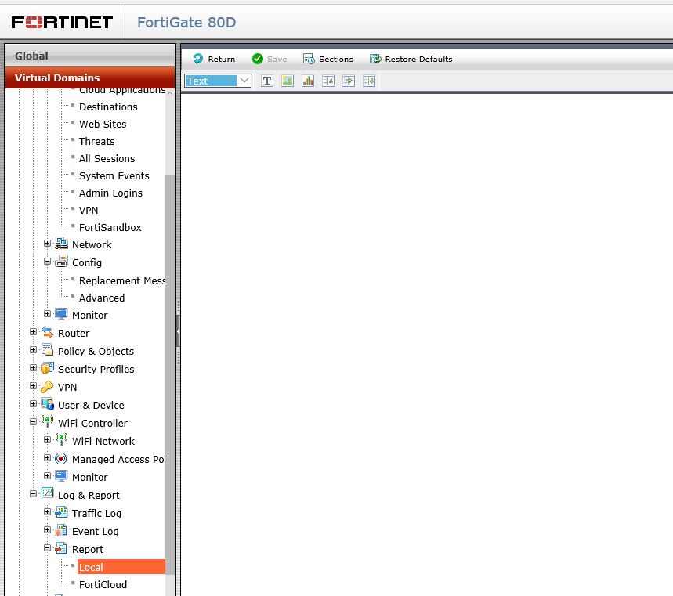This screenshot has height=596, width=673.
Task: Expand Security Profiles node
Action: click(33, 368)
